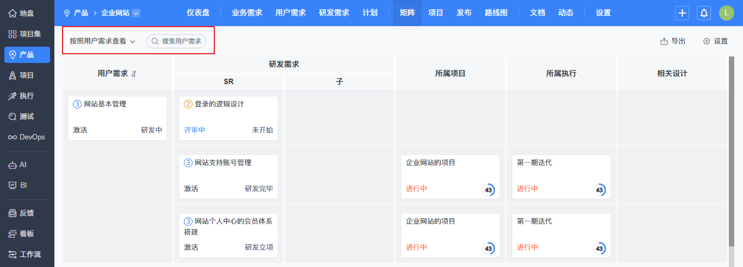Click 研发立项 stage on 会员体系搭建 card

pos(259,247)
